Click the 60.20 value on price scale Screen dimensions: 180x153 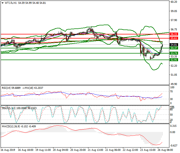(174, 2)
